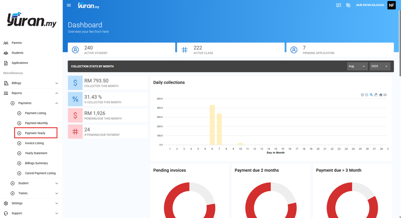Open Payment Listing report

36,113
